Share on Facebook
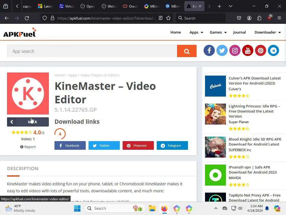286x215 pixels. (x=70, y=146)
